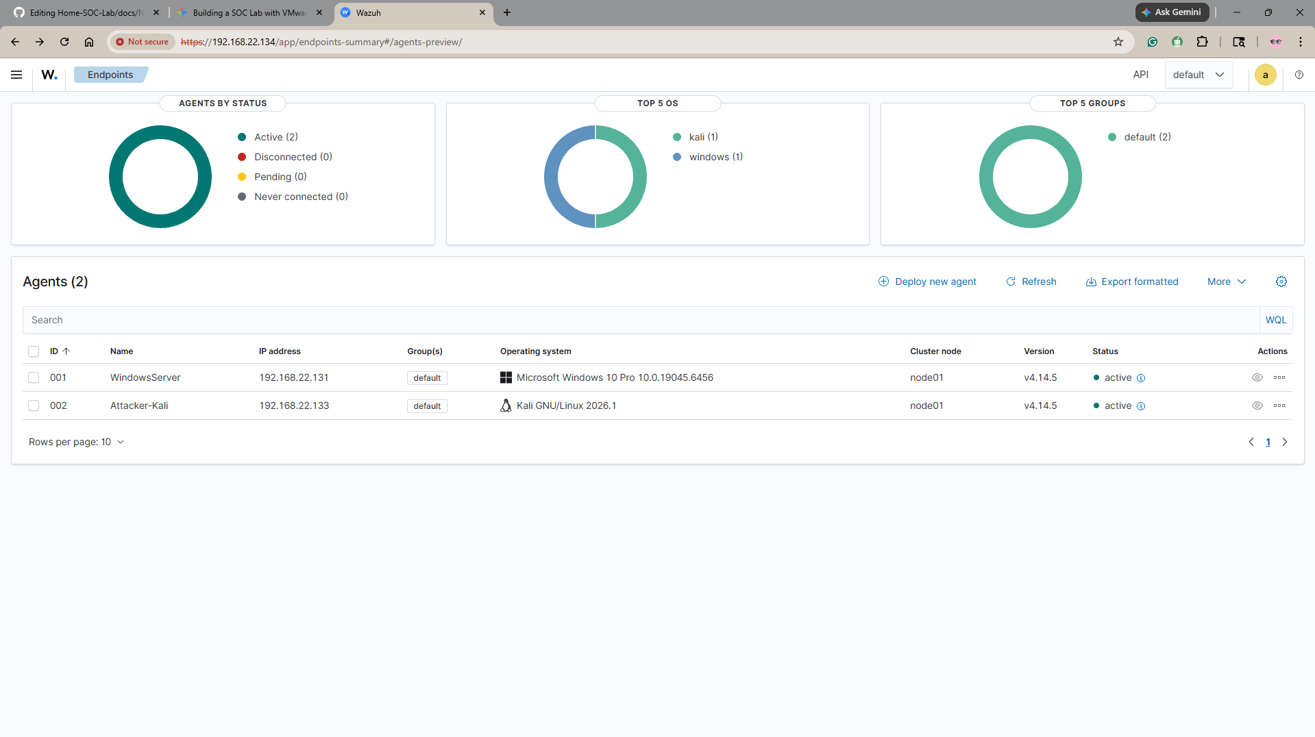1315x737 pixels.
Task: Toggle Pending status legend item
Action: (272, 177)
